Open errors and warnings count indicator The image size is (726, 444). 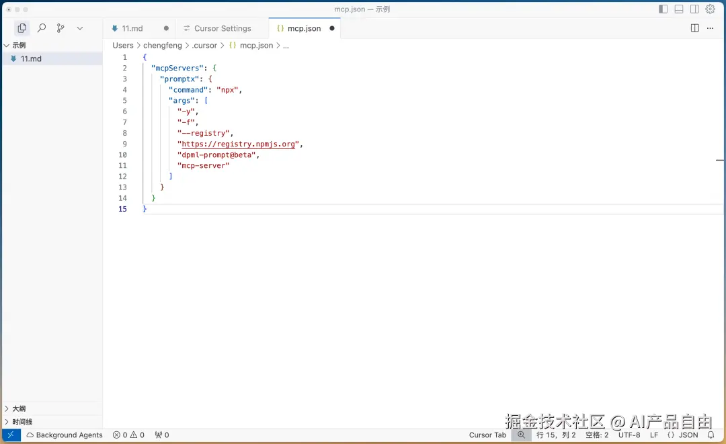click(128, 435)
